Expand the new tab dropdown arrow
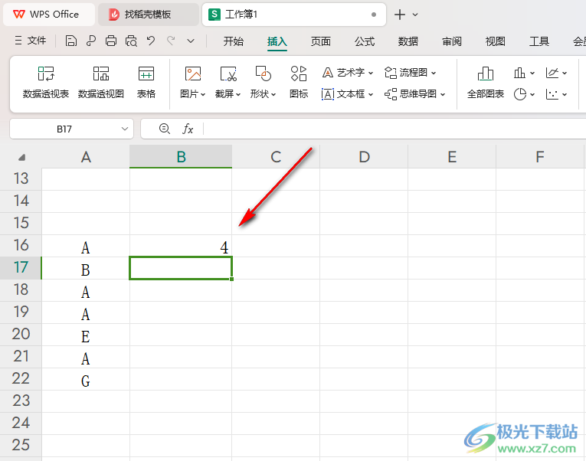Image resolution: width=586 pixels, height=461 pixels. coord(415,15)
